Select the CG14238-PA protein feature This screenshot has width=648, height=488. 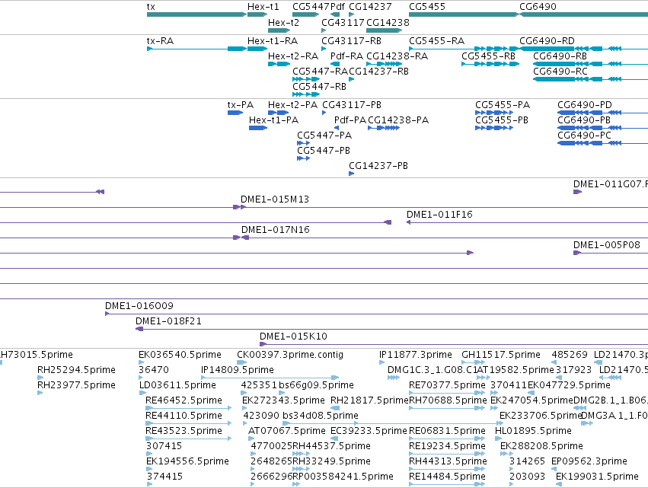[384, 128]
